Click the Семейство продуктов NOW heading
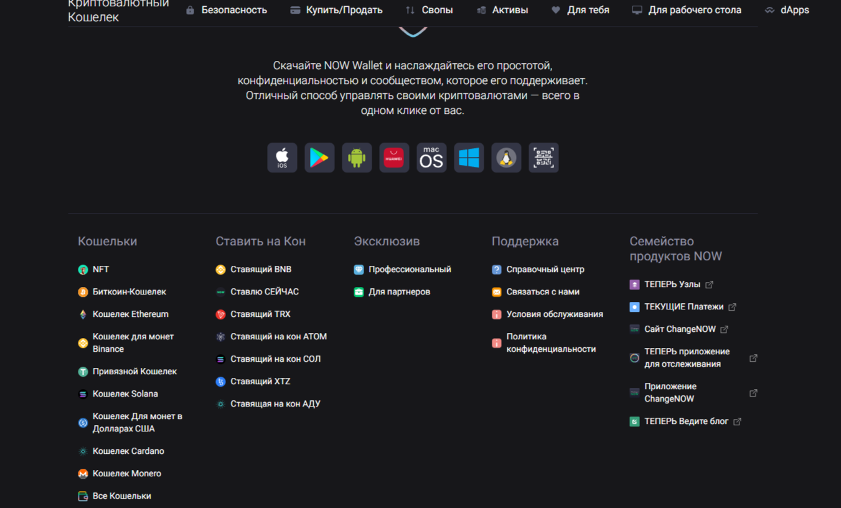Viewport: 841px width, 508px height. (676, 249)
